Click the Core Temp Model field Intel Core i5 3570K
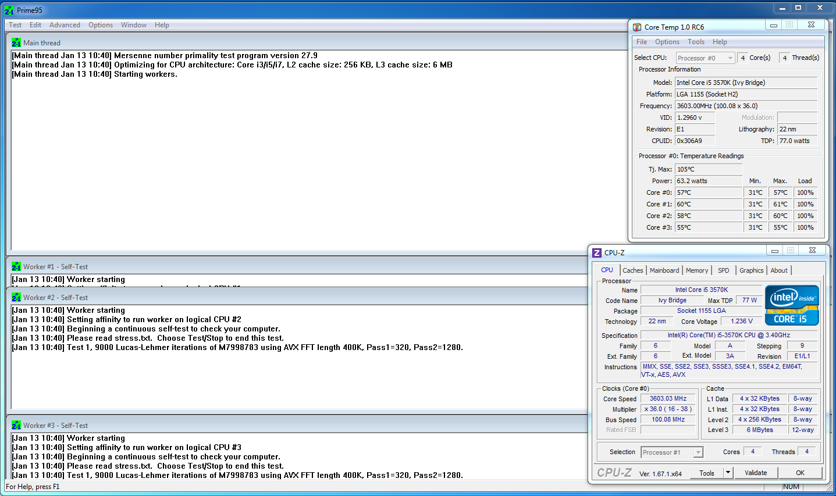This screenshot has height=496, width=836. [746, 83]
